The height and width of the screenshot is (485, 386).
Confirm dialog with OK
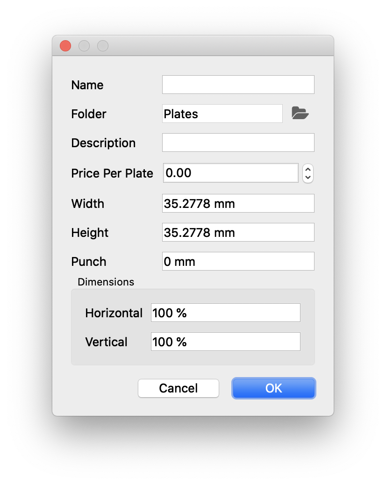tap(274, 388)
